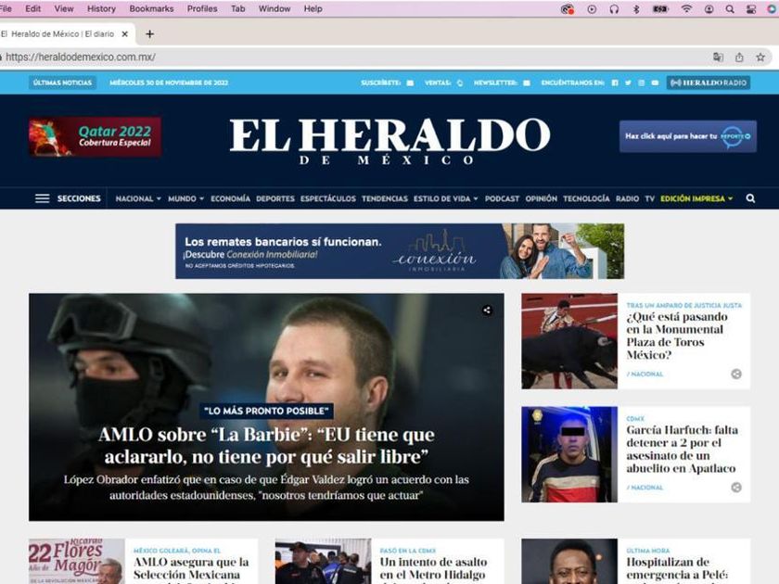Go to the Espectáculos section
The image size is (779, 584).
328,198
